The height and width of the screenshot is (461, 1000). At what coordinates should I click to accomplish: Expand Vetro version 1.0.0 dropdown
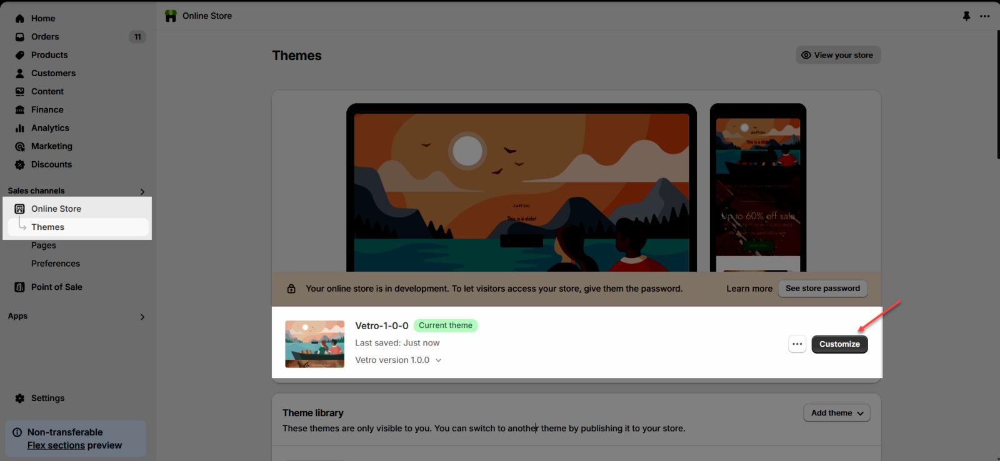click(438, 360)
